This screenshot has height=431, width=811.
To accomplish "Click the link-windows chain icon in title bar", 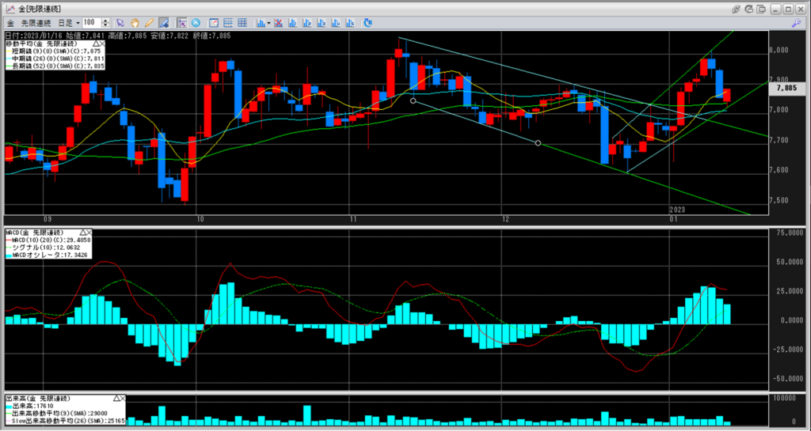I will 737,9.
